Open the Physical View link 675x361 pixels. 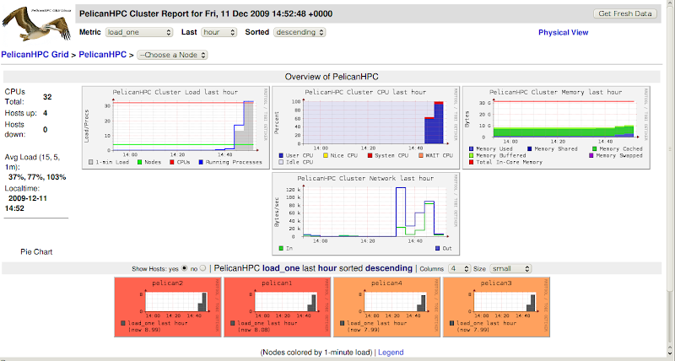[x=563, y=33]
